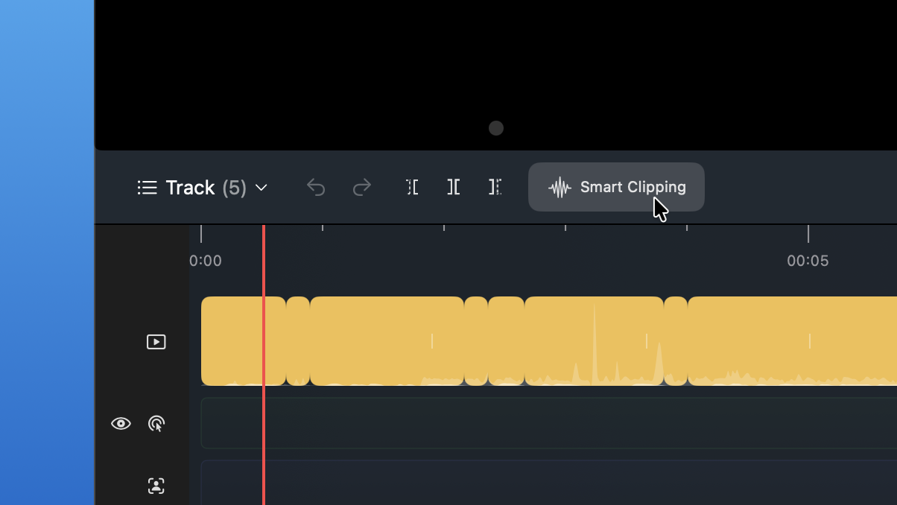Enable Smart Clipping waveform toggle
The height and width of the screenshot is (505, 897).
click(560, 187)
